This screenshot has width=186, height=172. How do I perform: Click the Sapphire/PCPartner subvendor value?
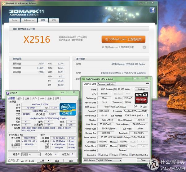point(135,111)
